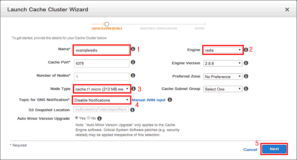Image resolution: width=297 pixels, height=160 pixels.
Task: Go to the Additional Configuration step
Action: (x=158, y=28)
